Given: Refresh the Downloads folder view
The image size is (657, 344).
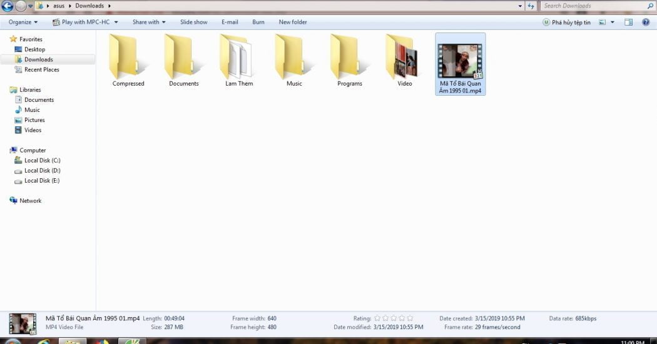Looking at the screenshot, I should (531, 6).
